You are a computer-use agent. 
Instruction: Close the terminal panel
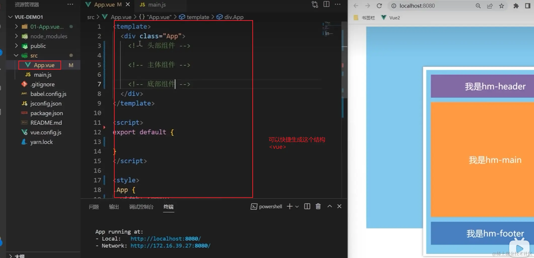(339, 206)
